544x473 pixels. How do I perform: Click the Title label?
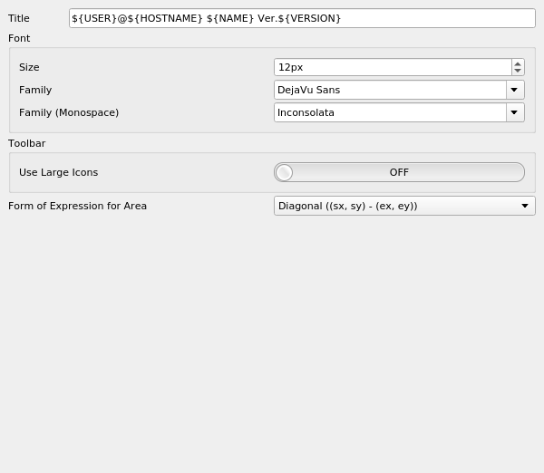tap(19, 18)
